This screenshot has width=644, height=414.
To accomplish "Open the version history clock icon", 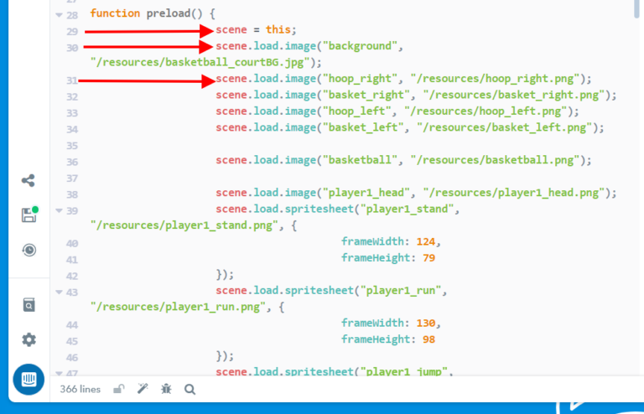I will click(x=29, y=250).
